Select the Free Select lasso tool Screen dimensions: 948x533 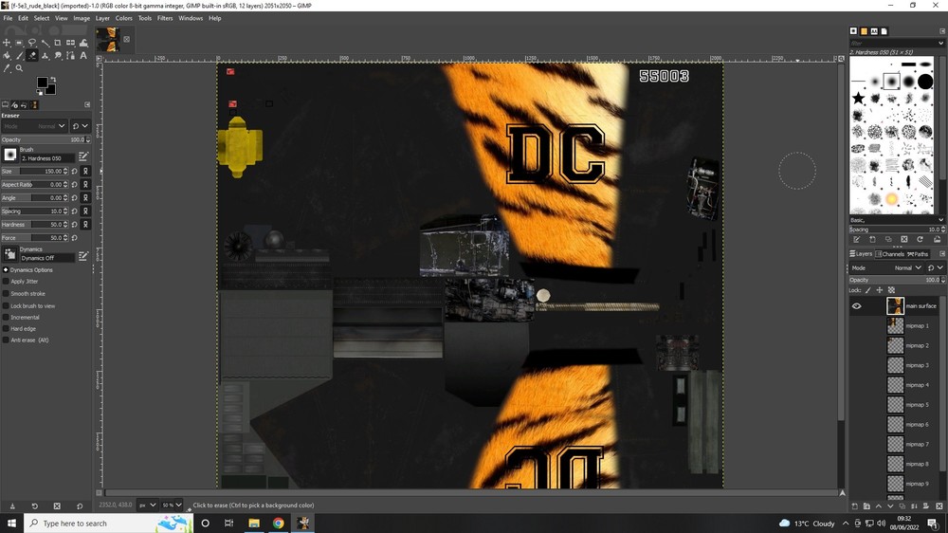(x=32, y=43)
